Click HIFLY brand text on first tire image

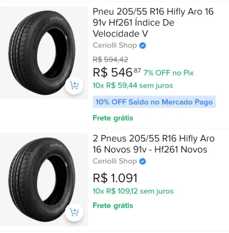coord(56,19)
